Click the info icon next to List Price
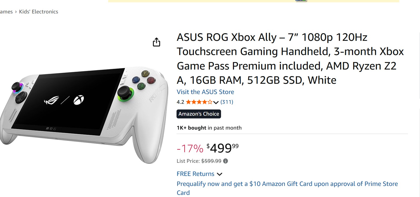Viewport: 420px width, 197px height. 225,161
